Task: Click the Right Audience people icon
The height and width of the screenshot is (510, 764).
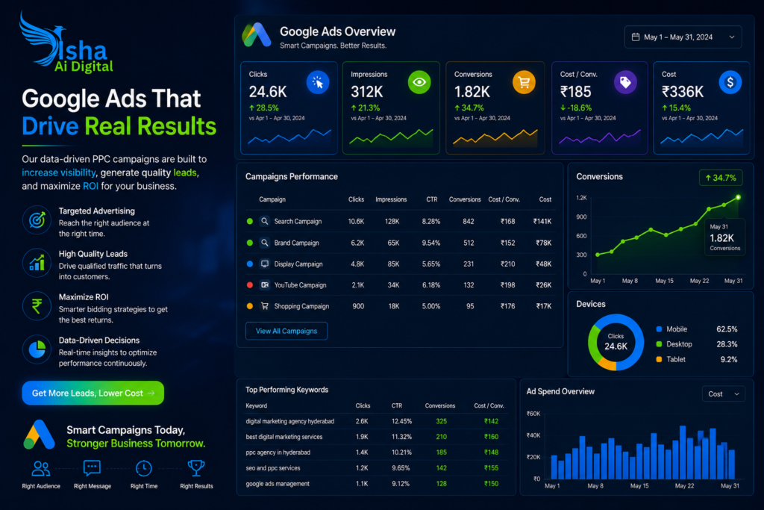Action: pyautogui.click(x=41, y=468)
